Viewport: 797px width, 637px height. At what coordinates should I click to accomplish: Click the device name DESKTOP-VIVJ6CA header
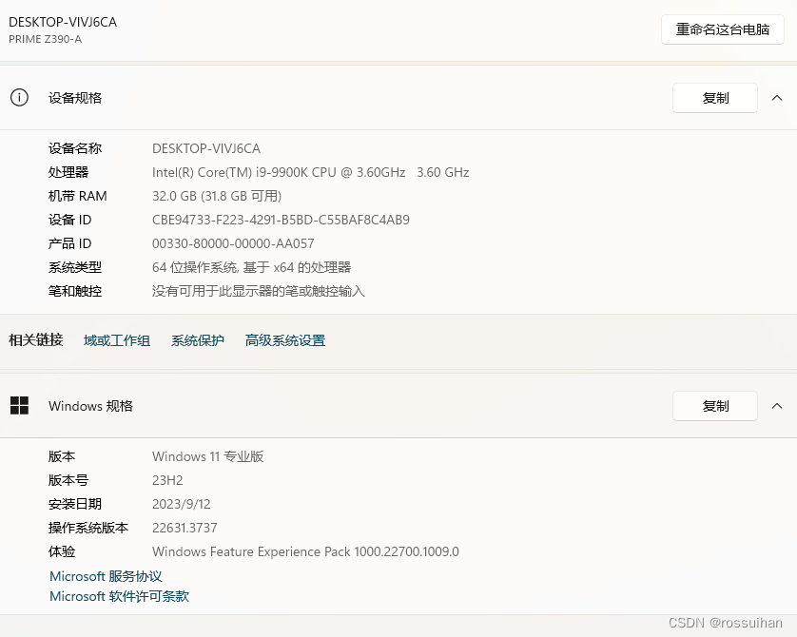(x=63, y=22)
